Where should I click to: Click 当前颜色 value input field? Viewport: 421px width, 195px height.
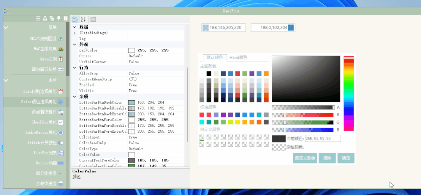click(x=323, y=138)
